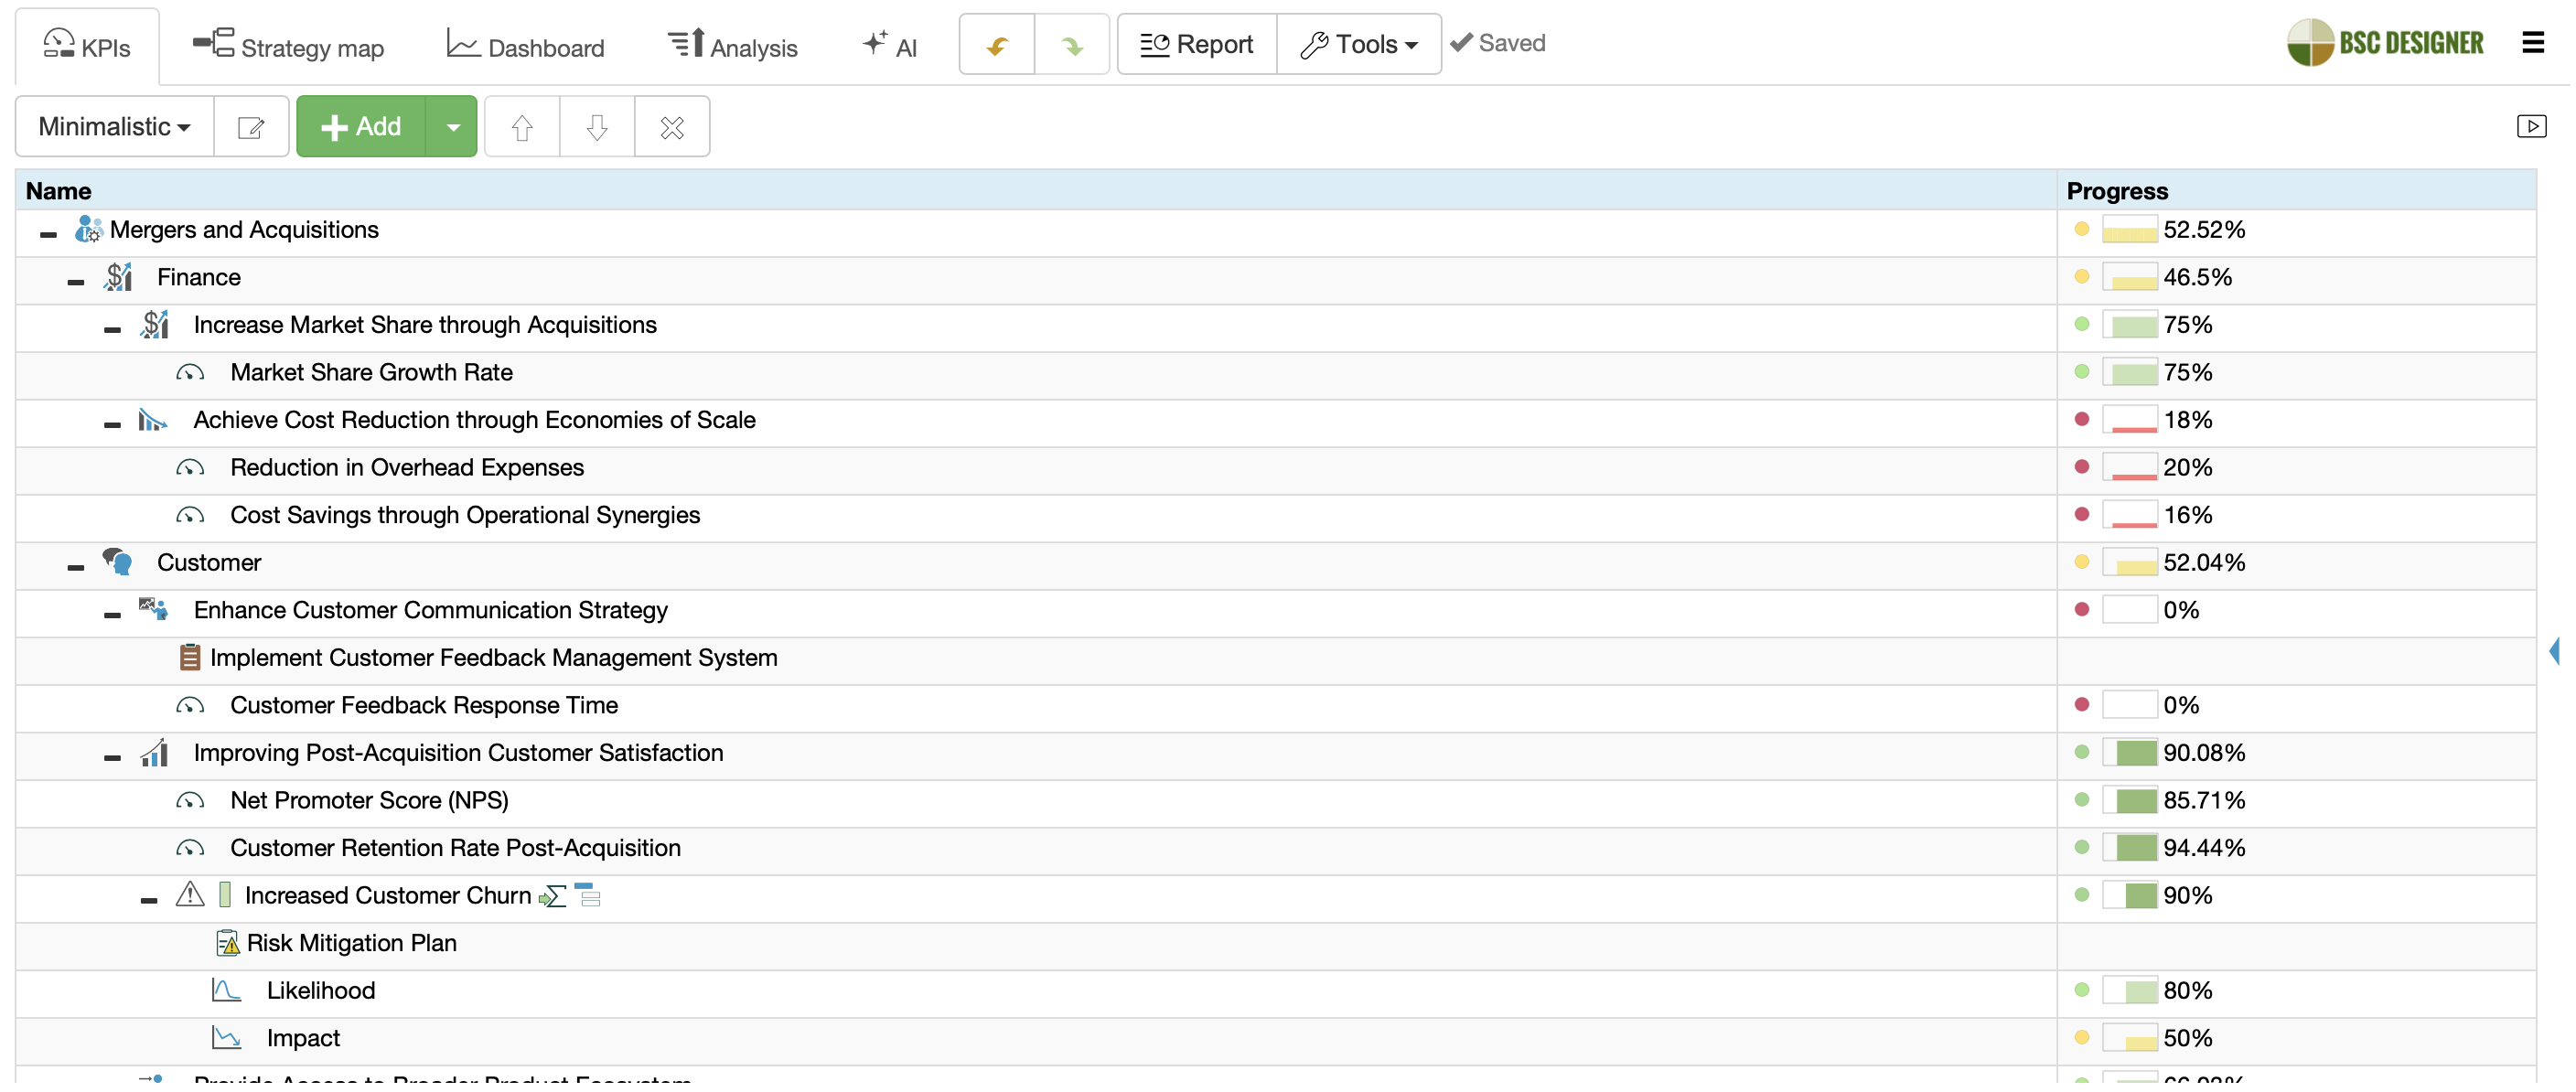
Task: Open the Tools dropdown menu
Action: click(1358, 45)
